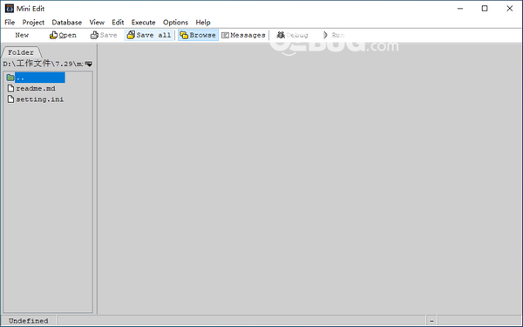Click the Save toolbar button
523x327 pixels.
point(104,35)
